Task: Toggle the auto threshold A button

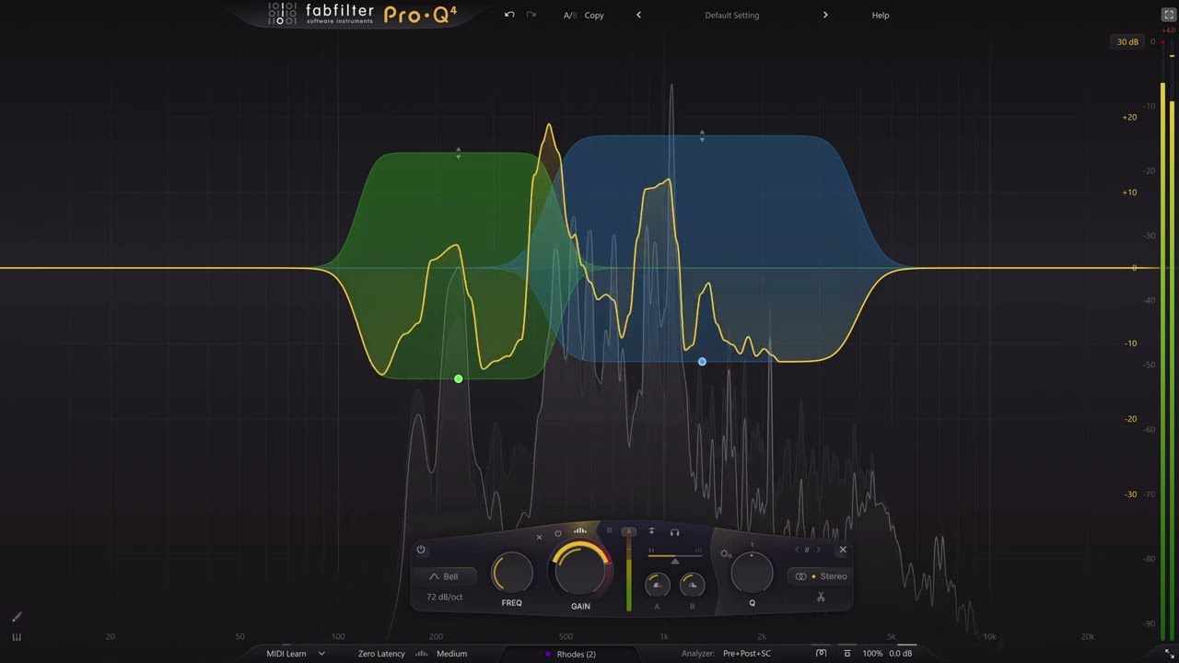Action: tap(629, 532)
